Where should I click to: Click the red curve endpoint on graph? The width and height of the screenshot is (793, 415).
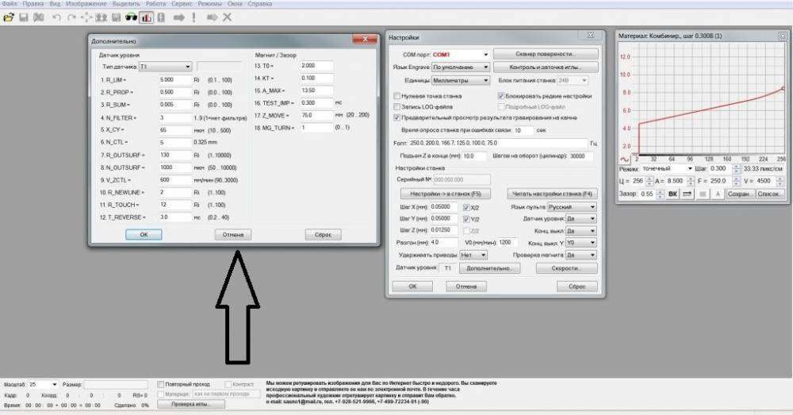783,88
